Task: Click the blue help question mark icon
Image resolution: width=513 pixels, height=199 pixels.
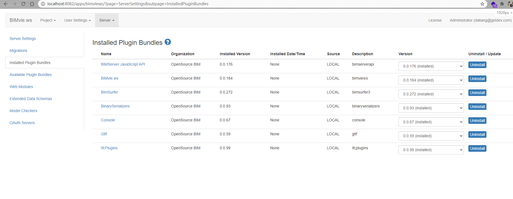Action: pyautogui.click(x=168, y=42)
